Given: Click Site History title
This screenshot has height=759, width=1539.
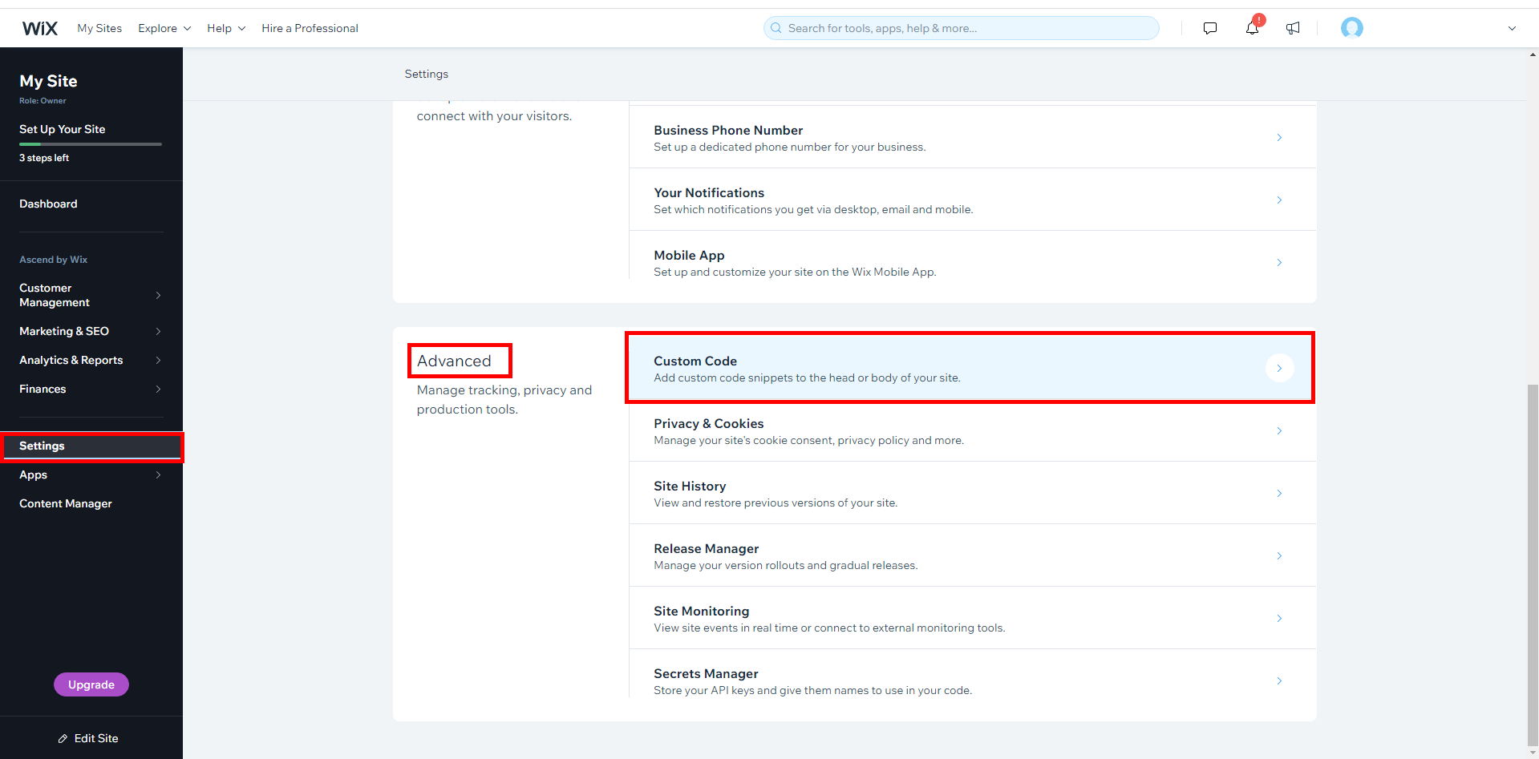Looking at the screenshot, I should (690, 486).
